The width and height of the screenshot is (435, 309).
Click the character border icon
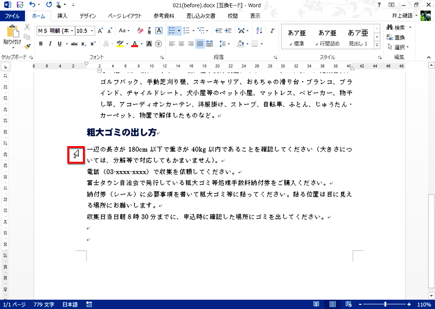[159, 31]
